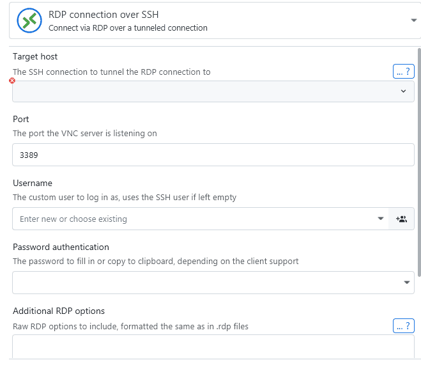Click the 'Target host' section label
This screenshot has width=421, height=367.
(x=35, y=57)
